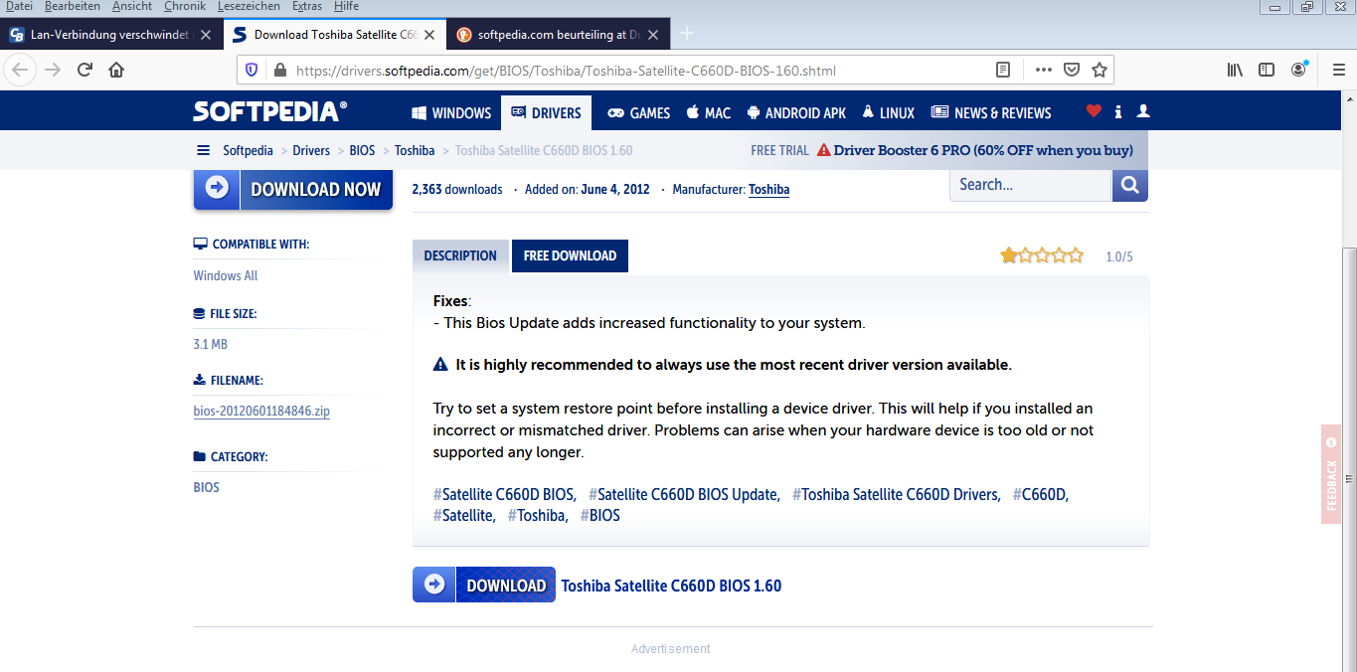
Task: Open the Toshiba manufacturer link
Action: coord(768,189)
